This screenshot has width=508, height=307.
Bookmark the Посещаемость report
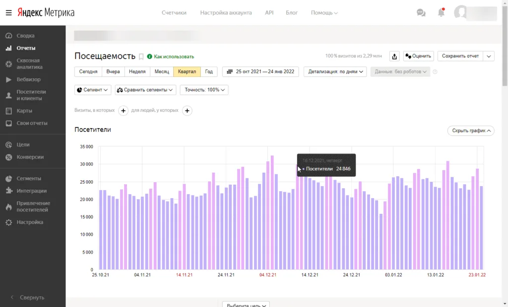coord(141,56)
